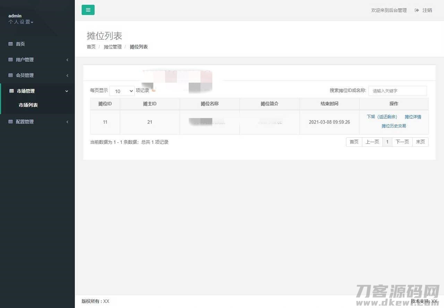Click the admin username in sidebar
The width and height of the screenshot is (444, 308).
pyautogui.click(x=15, y=16)
